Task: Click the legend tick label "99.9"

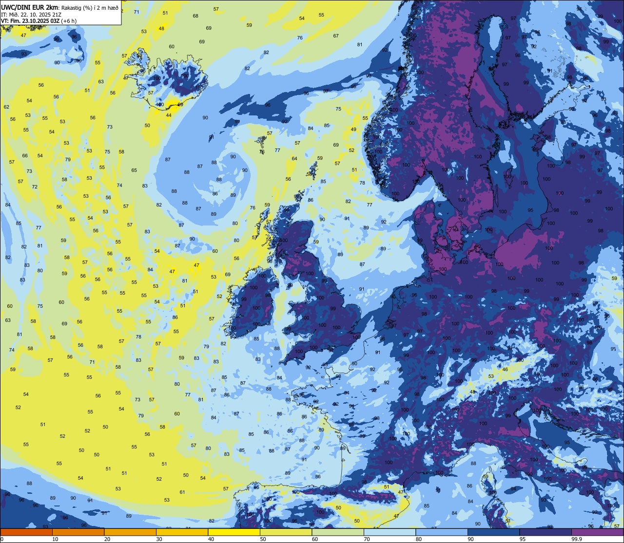Action: coord(577,539)
